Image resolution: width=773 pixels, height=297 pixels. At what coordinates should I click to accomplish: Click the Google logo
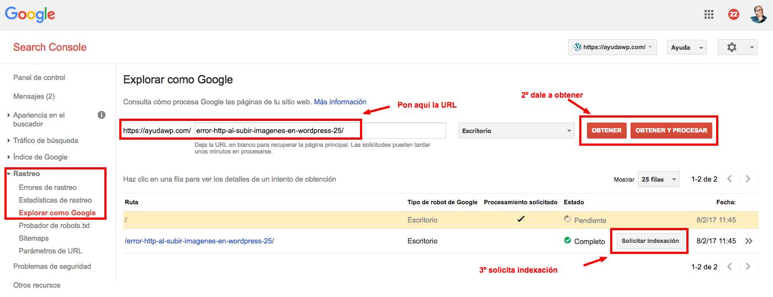click(x=30, y=14)
